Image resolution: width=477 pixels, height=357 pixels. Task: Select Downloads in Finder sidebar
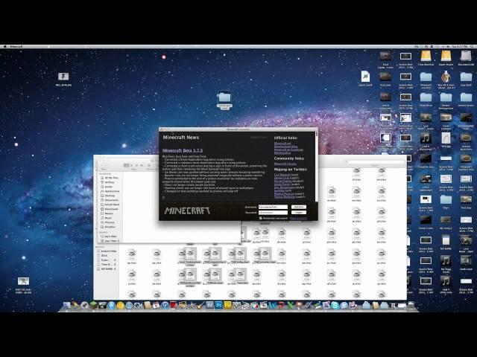click(x=109, y=209)
